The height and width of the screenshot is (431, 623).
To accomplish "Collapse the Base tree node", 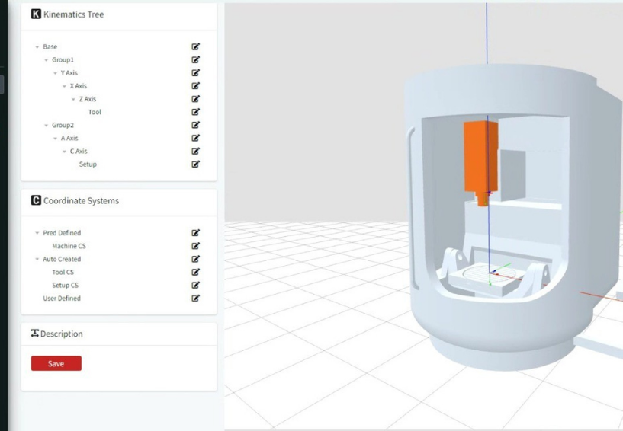I will tap(37, 47).
